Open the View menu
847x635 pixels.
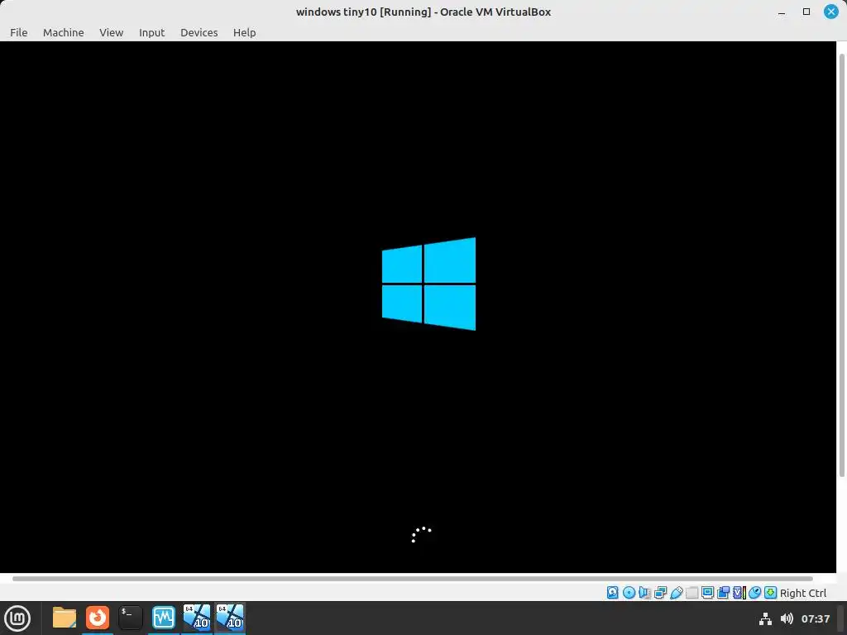point(112,32)
